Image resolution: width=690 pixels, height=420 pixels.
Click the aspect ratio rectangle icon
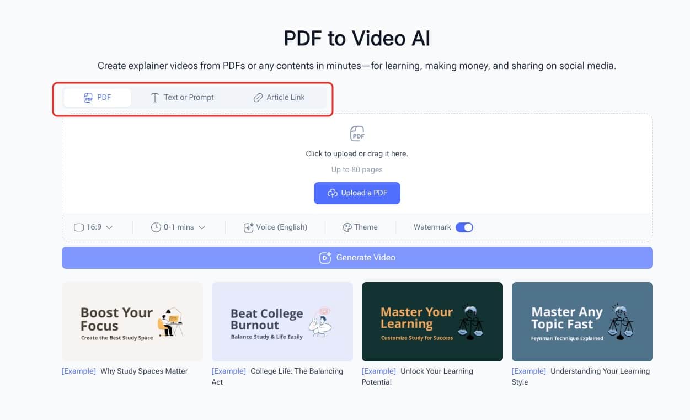click(x=78, y=227)
